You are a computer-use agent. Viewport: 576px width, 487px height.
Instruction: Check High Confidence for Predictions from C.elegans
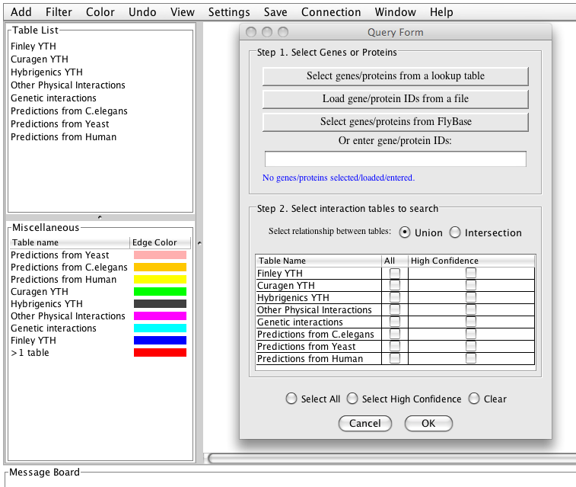471,334
